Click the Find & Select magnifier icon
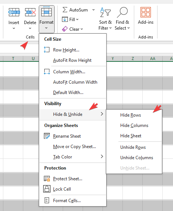 (x=122, y=12)
